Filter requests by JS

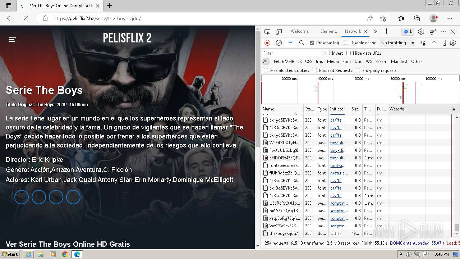pyautogui.click(x=300, y=62)
